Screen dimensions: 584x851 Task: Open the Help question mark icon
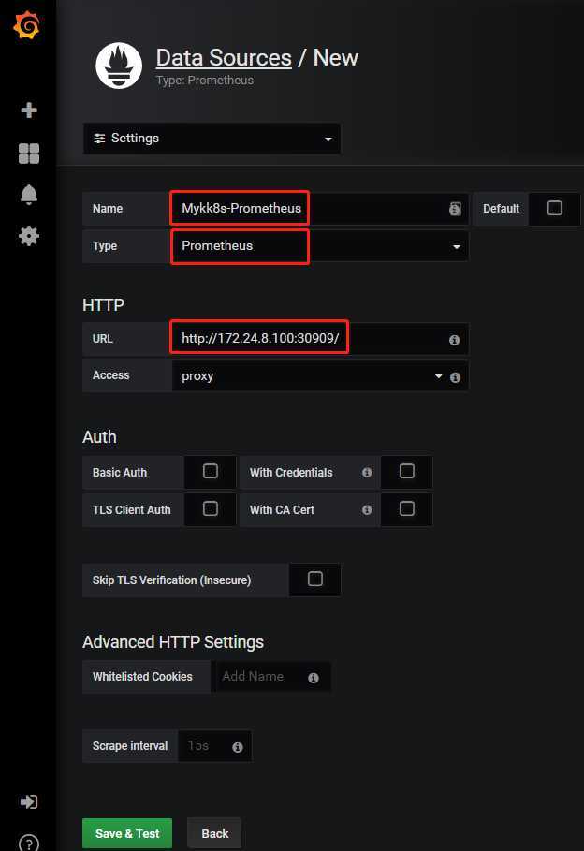pos(29,843)
